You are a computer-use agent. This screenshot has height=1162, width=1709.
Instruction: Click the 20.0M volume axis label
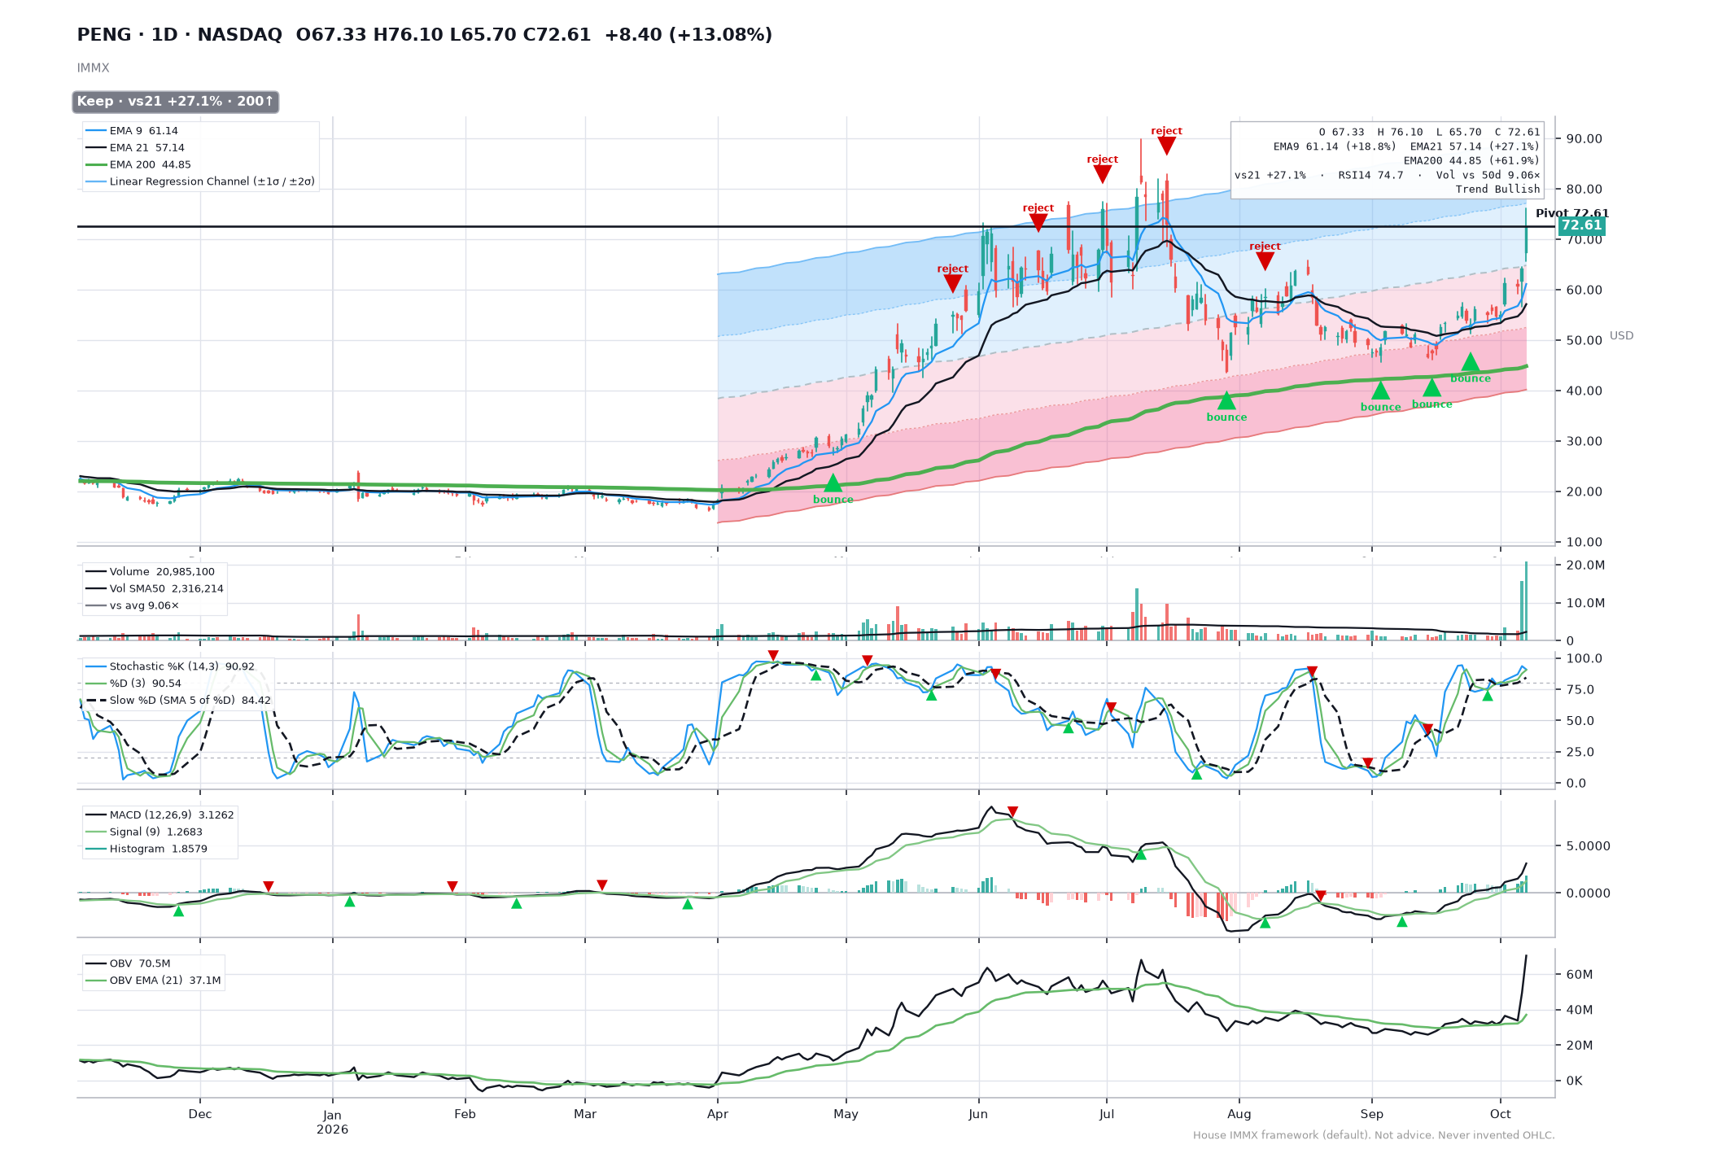coord(1585,565)
